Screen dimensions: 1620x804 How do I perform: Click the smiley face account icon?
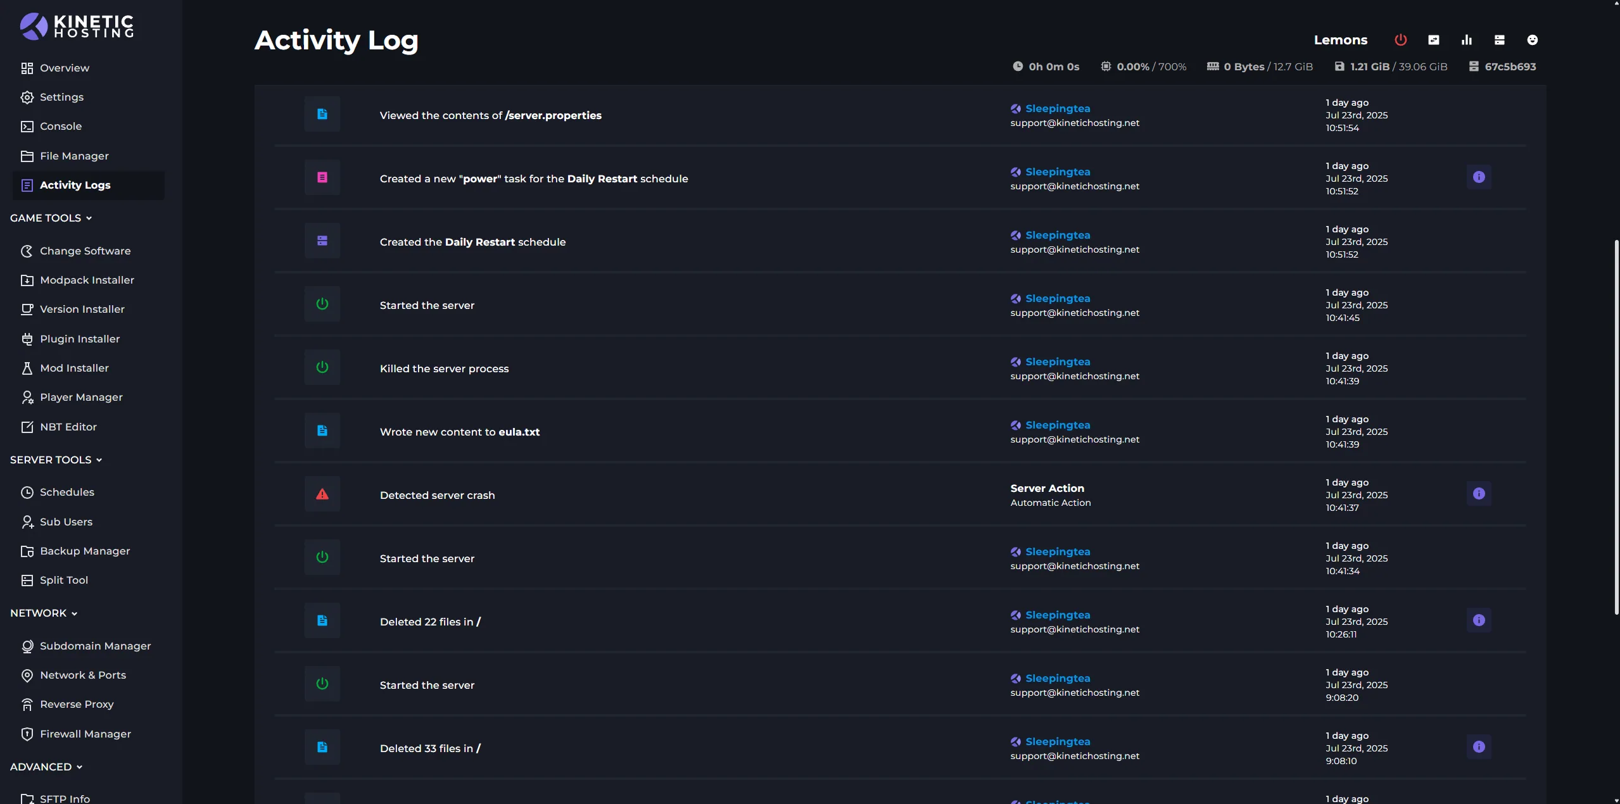1532,40
